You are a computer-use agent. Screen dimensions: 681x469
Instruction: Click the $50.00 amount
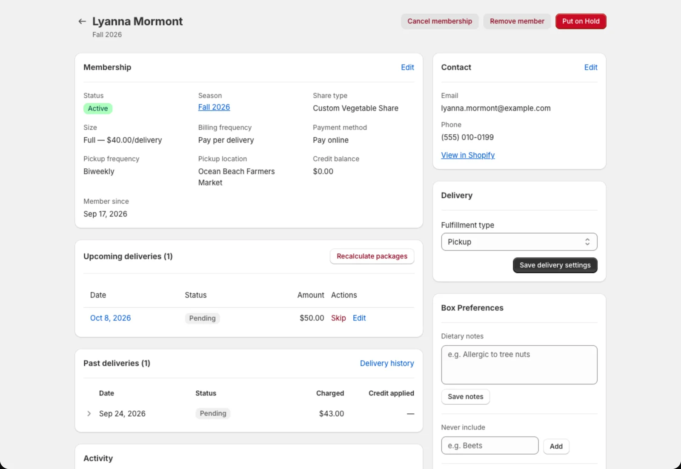point(312,318)
